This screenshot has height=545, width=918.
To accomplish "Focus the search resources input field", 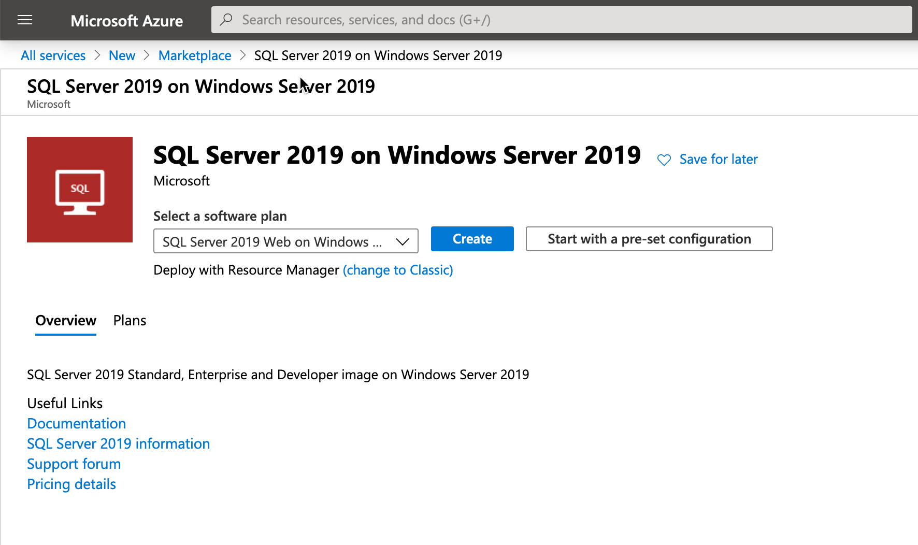I will [562, 20].
